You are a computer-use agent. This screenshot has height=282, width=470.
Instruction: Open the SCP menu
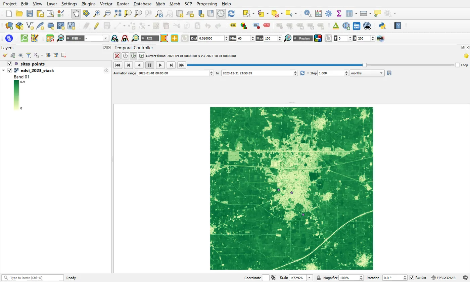click(x=188, y=4)
